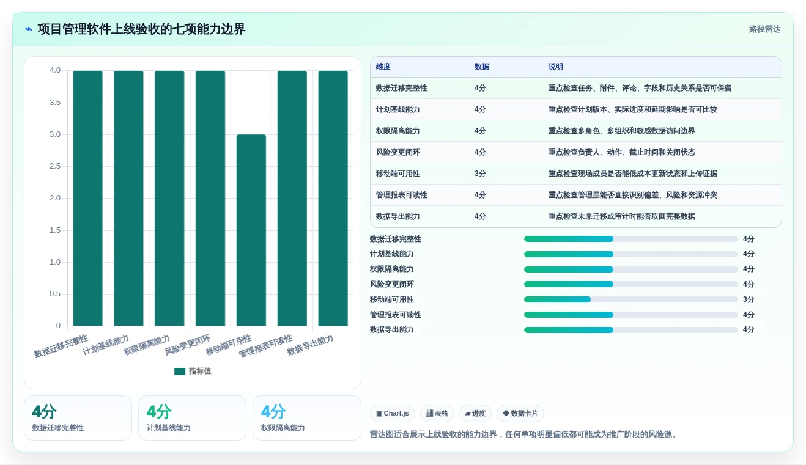Click the 进度 tag button

tap(475, 414)
